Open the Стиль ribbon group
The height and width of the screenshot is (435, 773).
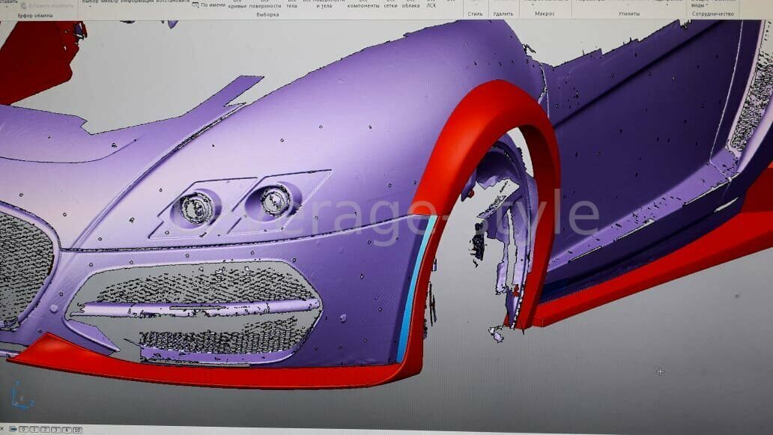click(475, 13)
